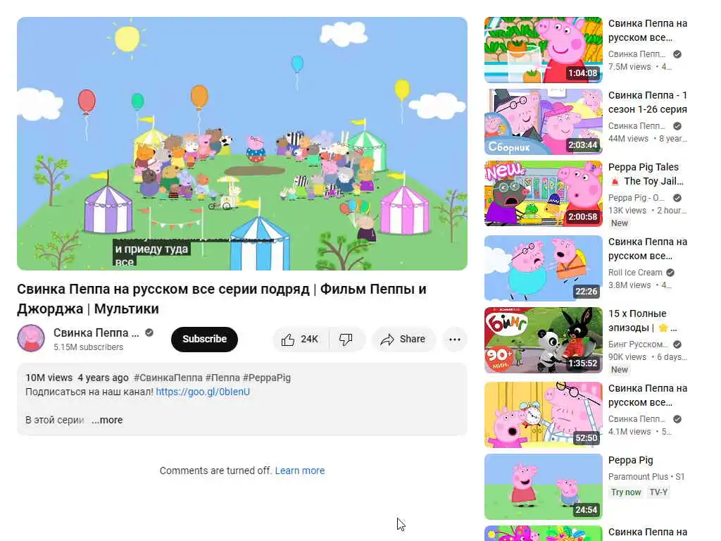
Task: Click the thumbs-up like icon
Action: [x=288, y=340]
